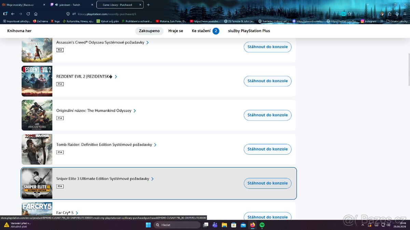Click Stáhnout do konzole for Resident Evil 2
The height and width of the screenshot is (230, 410).
point(268,81)
